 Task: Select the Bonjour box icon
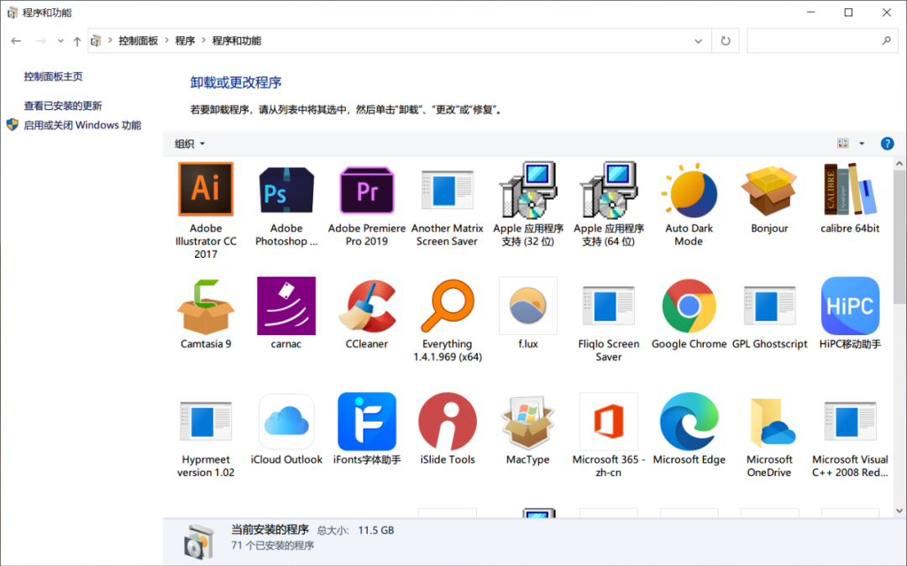pos(769,191)
